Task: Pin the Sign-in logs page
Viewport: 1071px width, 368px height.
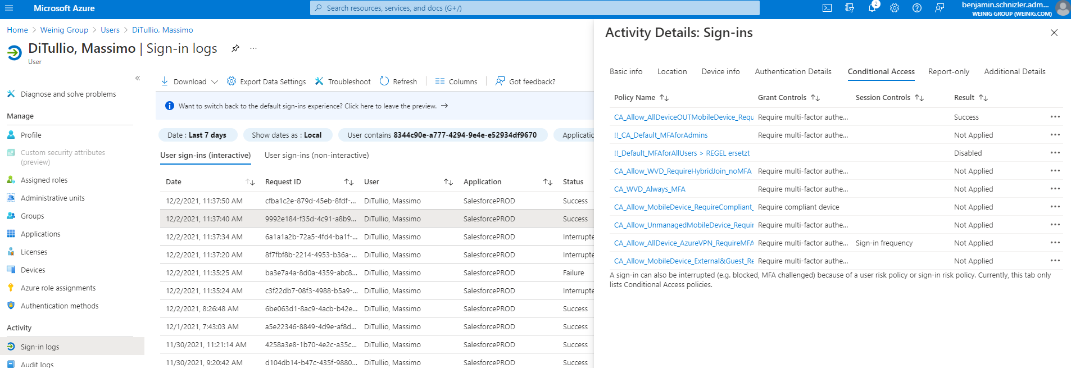Action: (235, 48)
